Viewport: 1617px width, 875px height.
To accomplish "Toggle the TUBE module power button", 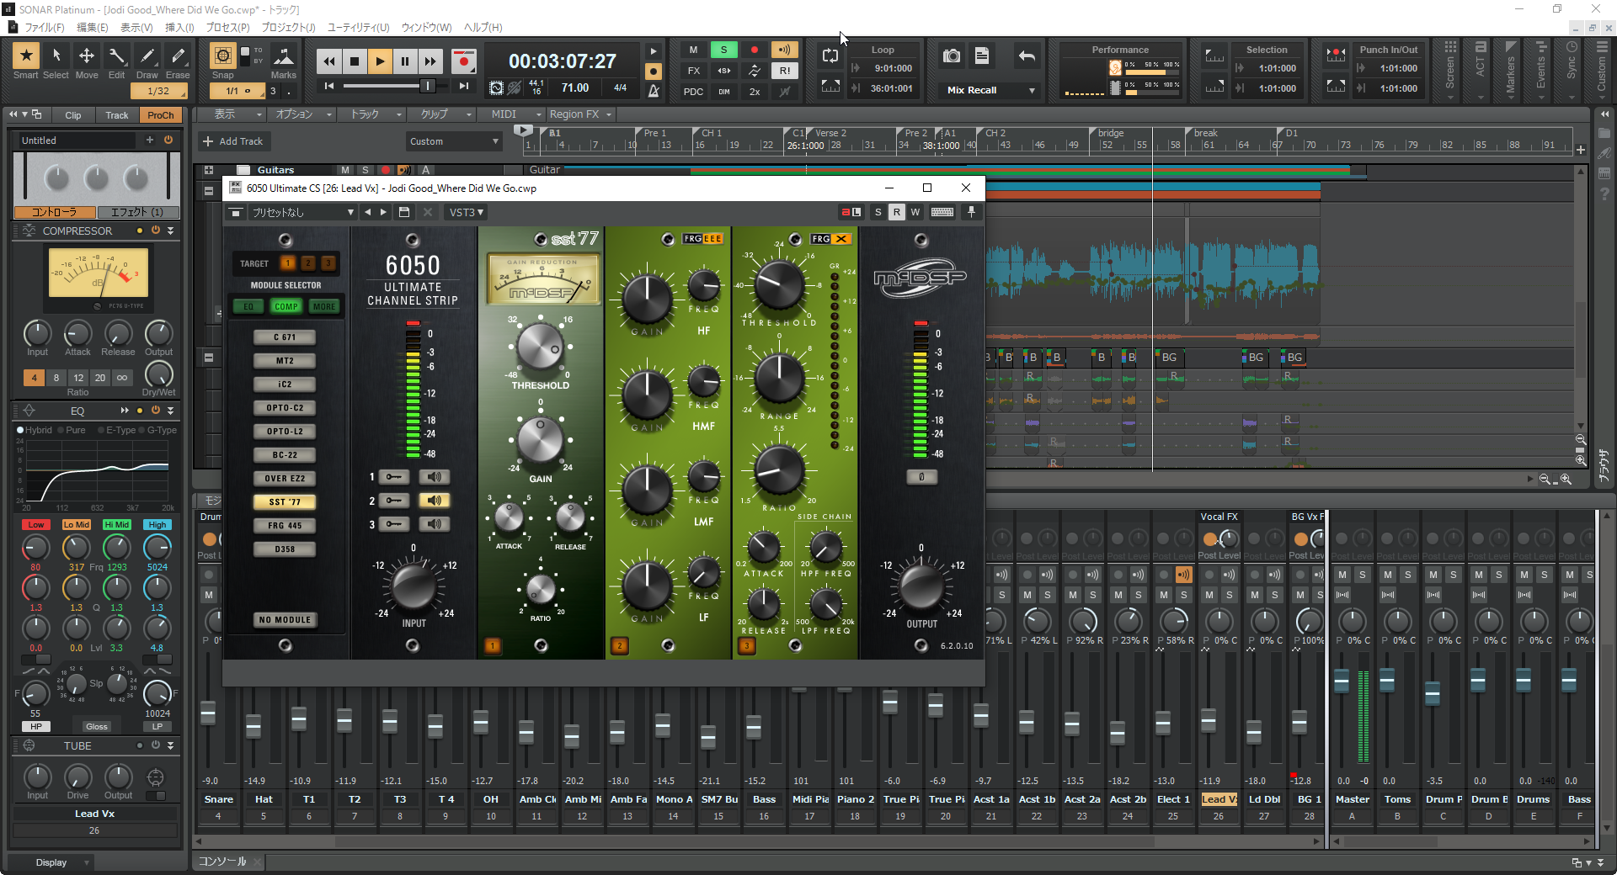I will pyautogui.click(x=156, y=745).
